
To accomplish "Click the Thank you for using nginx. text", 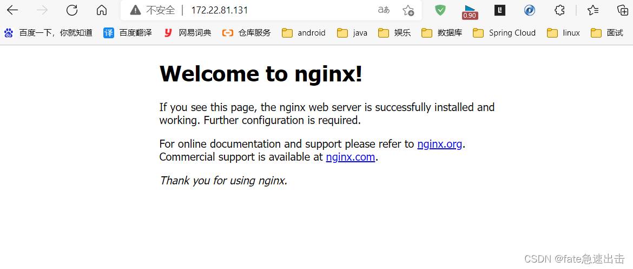I will pos(223,181).
